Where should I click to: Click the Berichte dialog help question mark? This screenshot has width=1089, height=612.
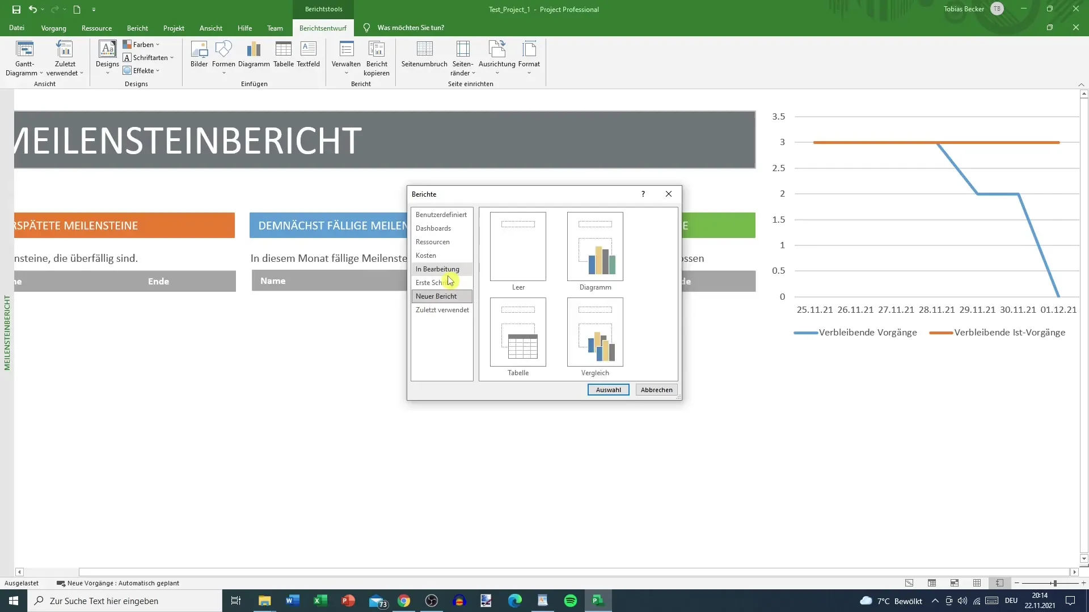643,194
